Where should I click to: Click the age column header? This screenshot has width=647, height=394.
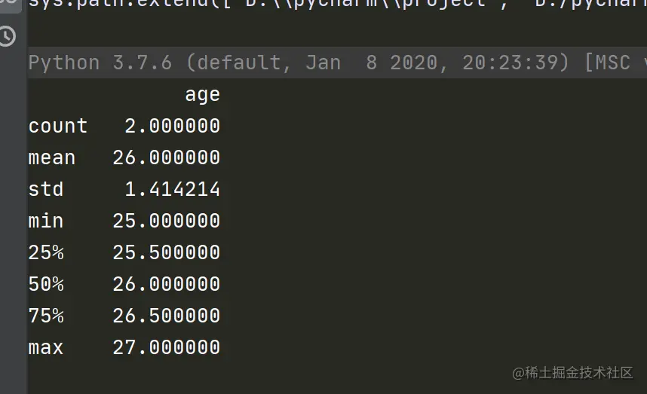202,95
